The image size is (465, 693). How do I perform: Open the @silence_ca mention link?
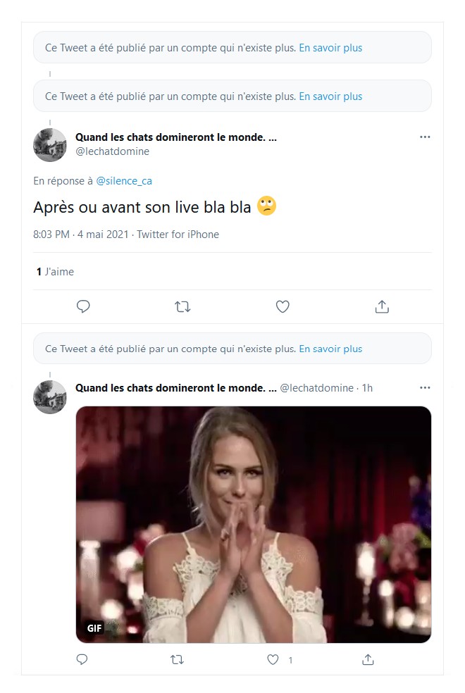(124, 181)
